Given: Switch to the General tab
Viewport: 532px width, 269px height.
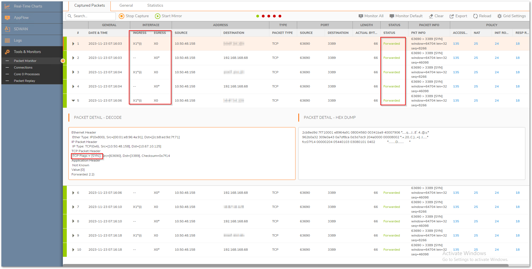Looking at the screenshot, I should [x=126, y=6].
